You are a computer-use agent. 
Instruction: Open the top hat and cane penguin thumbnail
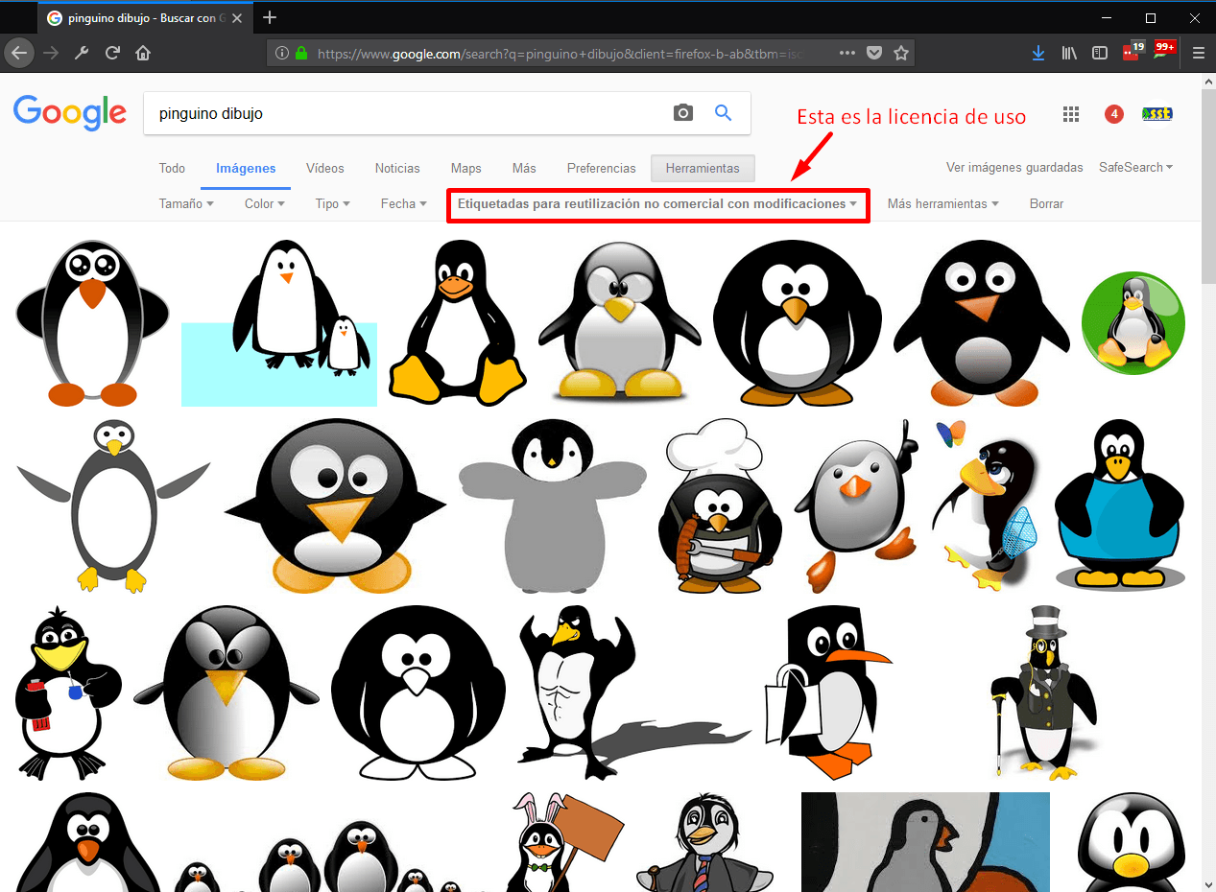point(1044,691)
